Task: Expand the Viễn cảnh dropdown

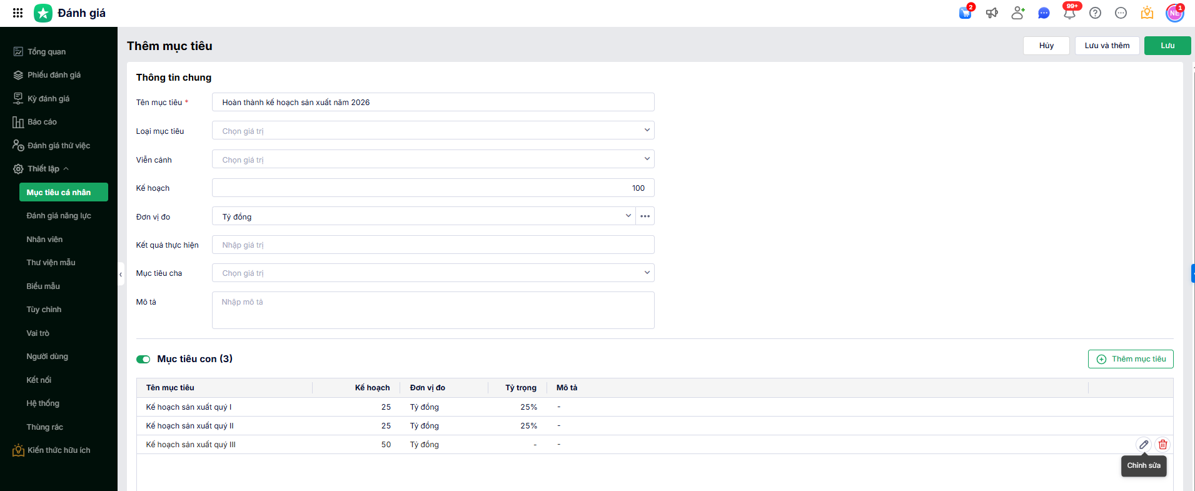Action: coord(433,159)
